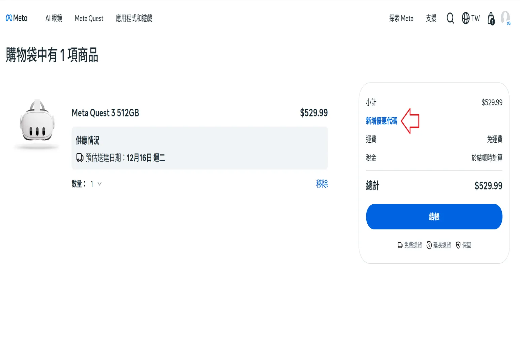Switch to the Meta Quest section
520x347 pixels.
[89, 18]
